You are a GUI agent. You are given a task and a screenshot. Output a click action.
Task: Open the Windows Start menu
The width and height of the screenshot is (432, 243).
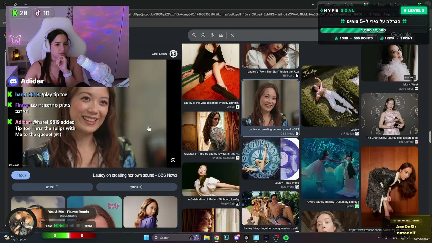tap(146, 238)
